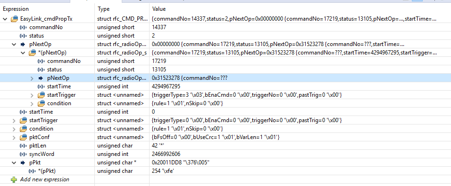The height and width of the screenshot is (186, 451).
Task: Click the value cell 13105
Action: pyautogui.click(x=159, y=70)
